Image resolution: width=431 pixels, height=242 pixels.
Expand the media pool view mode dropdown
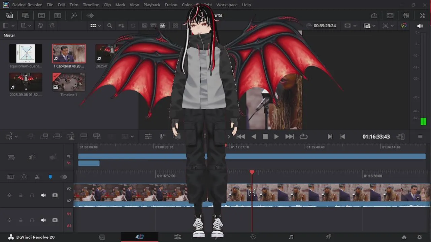pyautogui.click(x=99, y=26)
